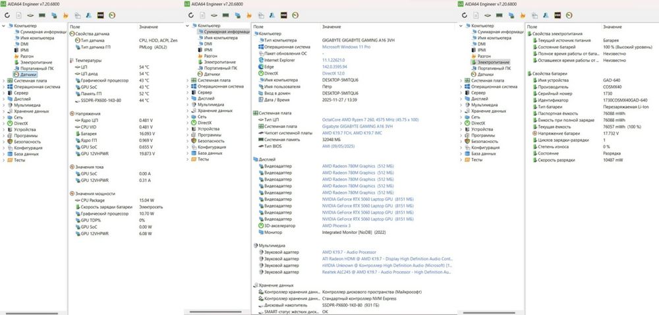The width and height of the screenshot is (659, 315).
Task: Click round gauge icon in right window toolbar
Action: tap(569, 15)
